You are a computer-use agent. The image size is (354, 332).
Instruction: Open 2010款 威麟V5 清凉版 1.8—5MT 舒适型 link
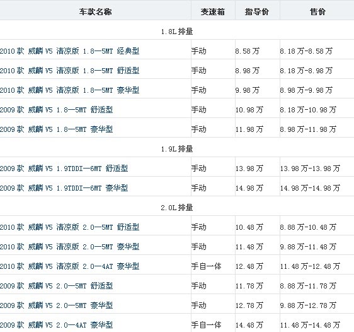click(69, 71)
